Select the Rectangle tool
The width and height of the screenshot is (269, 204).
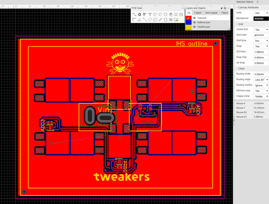click(166, 20)
